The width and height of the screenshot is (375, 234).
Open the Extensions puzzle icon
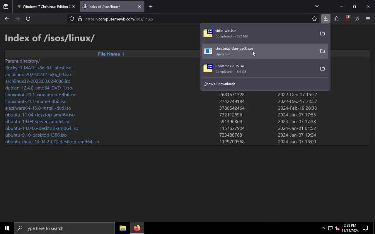(336, 19)
